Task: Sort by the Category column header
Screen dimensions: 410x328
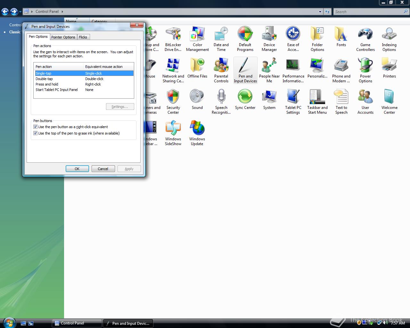Action: pyautogui.click(x=99, y=21)
